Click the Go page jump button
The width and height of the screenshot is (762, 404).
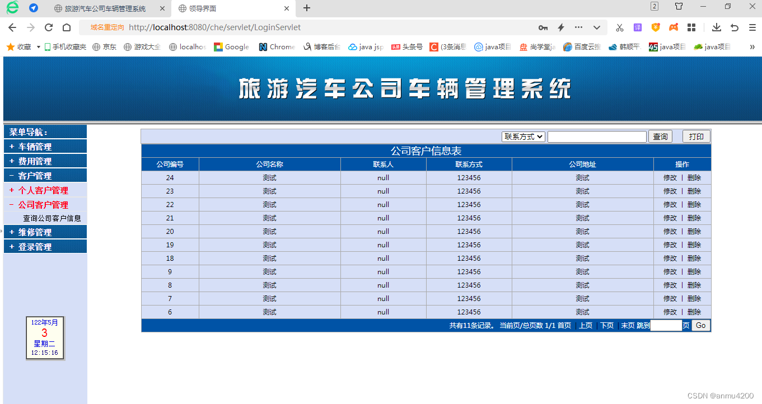coord(701,326)
